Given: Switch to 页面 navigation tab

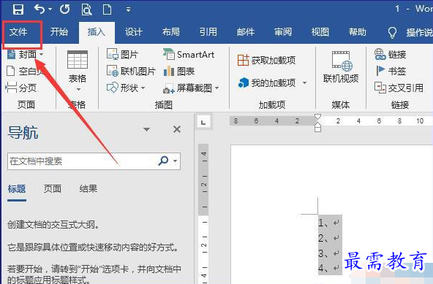Looking at the screenshot, I should [x=53, y=189].
